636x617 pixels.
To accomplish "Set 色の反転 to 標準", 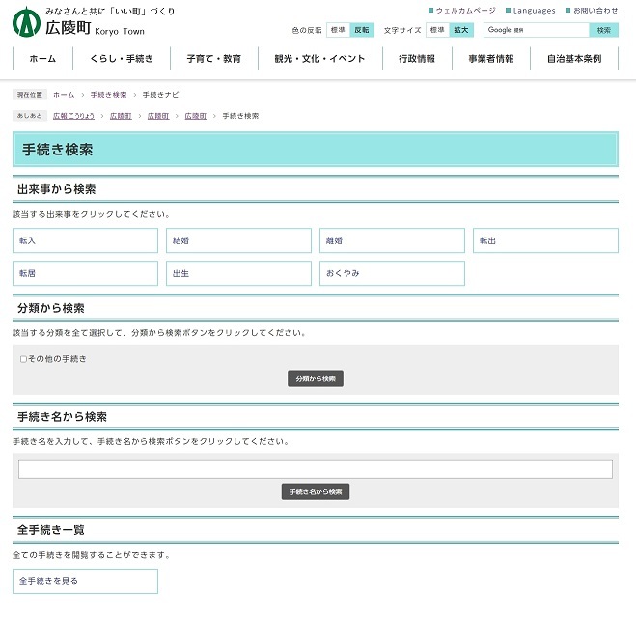I will pyautogui.click(x=338, y=30).
